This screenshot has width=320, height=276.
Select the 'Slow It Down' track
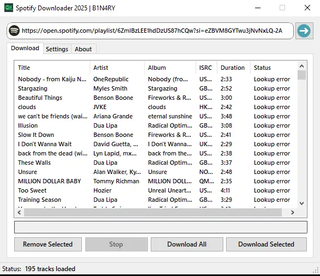(x=36, y=135)
